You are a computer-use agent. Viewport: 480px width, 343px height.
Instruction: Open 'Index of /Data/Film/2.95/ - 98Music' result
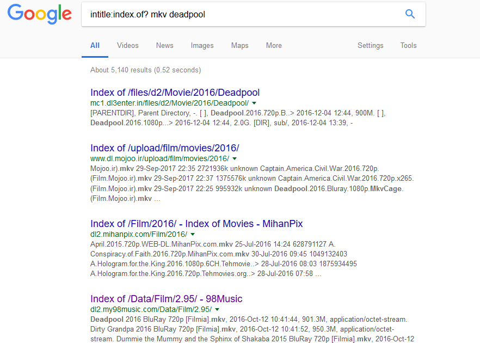[166, 298]
